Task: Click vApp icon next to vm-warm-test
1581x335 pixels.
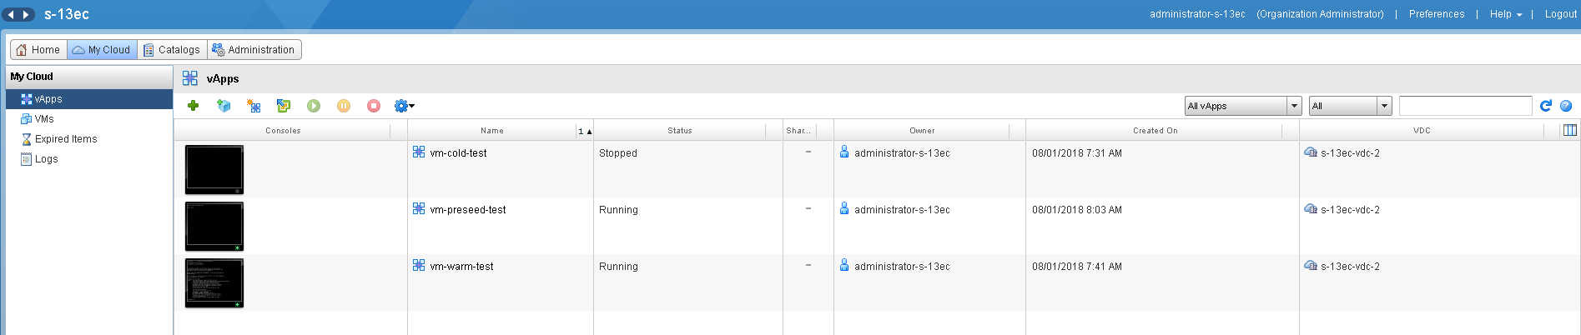Action: [x=419, y=265]
